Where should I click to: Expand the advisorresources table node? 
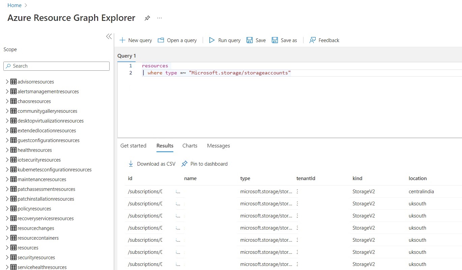tap(7, 82)
